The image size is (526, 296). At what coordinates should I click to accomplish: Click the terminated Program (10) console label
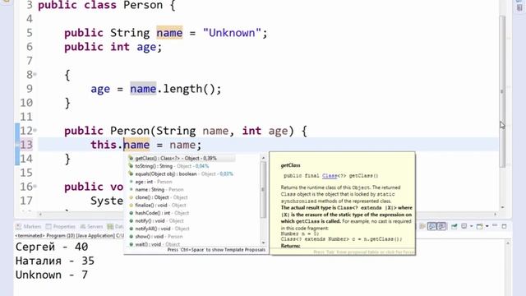(x=69, y=236)
